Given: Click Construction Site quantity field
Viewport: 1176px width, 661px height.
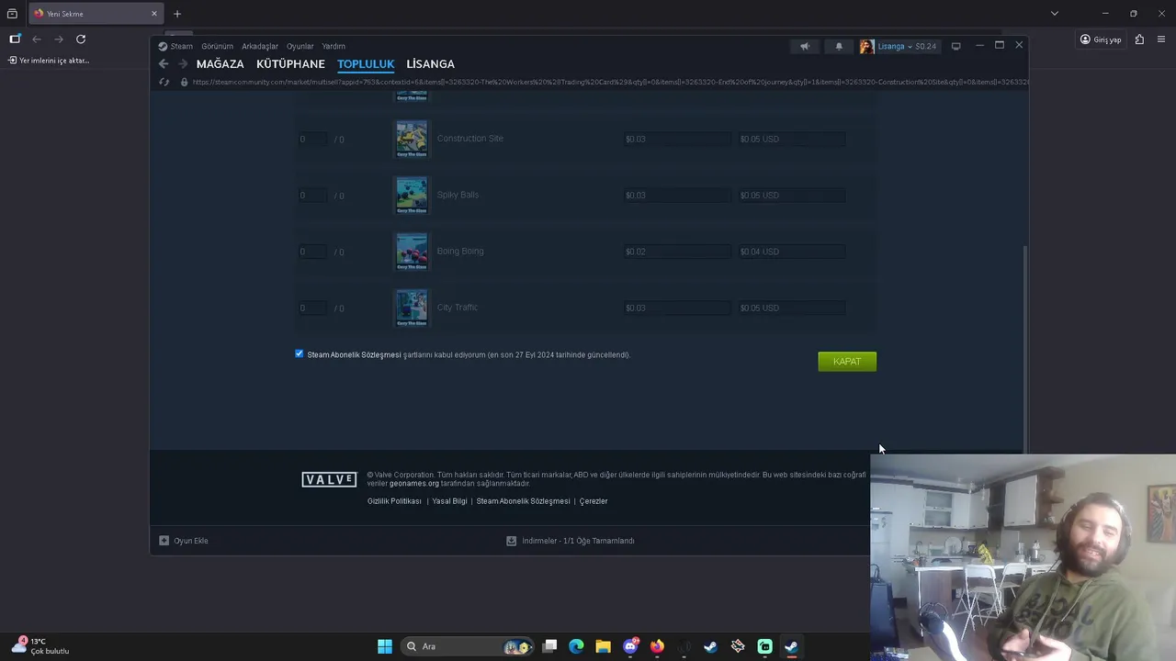Looking at the screenshot, I should click(312, 140).
